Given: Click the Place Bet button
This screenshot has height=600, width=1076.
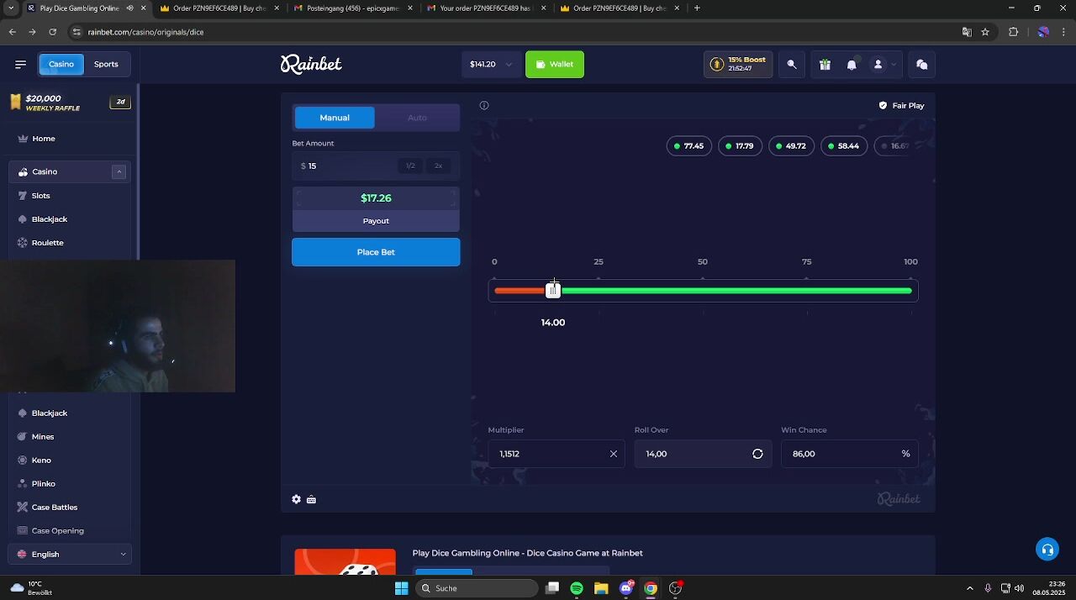Looking at the screenshot, I should [376, 252].
